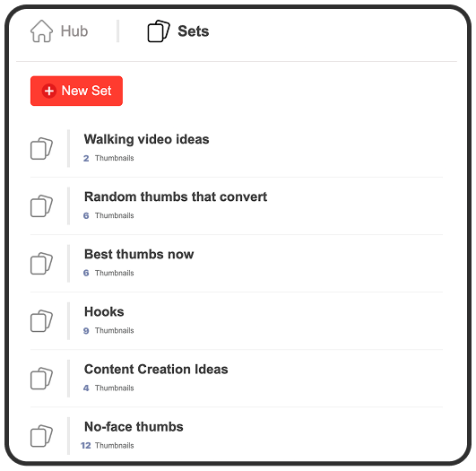Viewport: 476px width, 471px height.
Task: Click the set icon beside Walking video ideas
Action: tap(41, 148)
